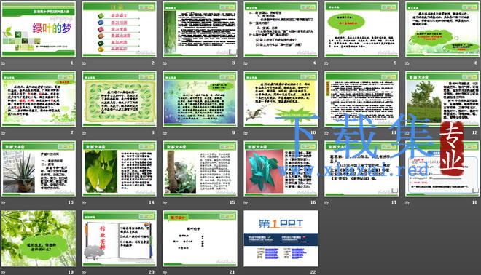Select slide 20 homework notebook thumbnail
This screenshot has width=481, height=275.
click(120, 238)
